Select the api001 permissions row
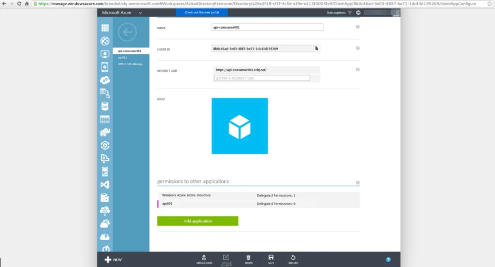The height and width of the screenshot is (267, 495). 258,204
